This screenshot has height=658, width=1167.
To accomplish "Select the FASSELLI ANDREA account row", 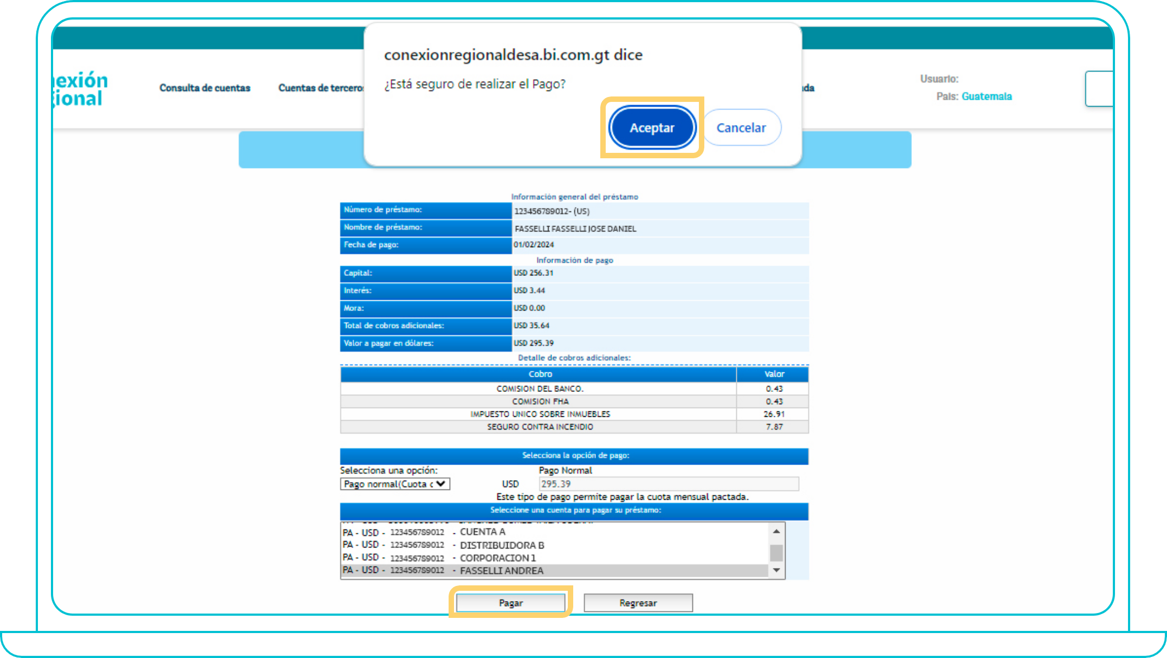I will (x=501, y=570).
